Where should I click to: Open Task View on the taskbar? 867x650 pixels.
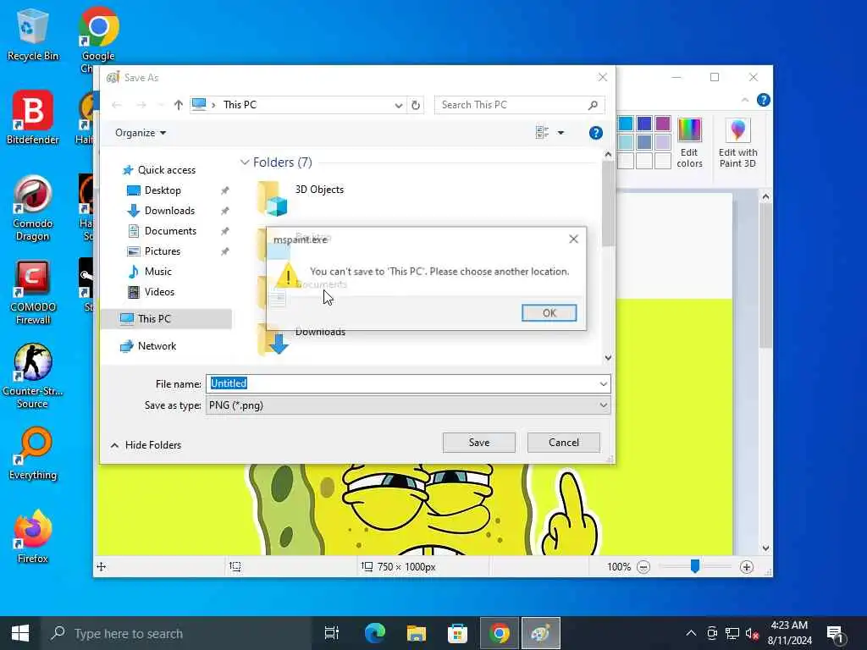click(x=331, y=633)
